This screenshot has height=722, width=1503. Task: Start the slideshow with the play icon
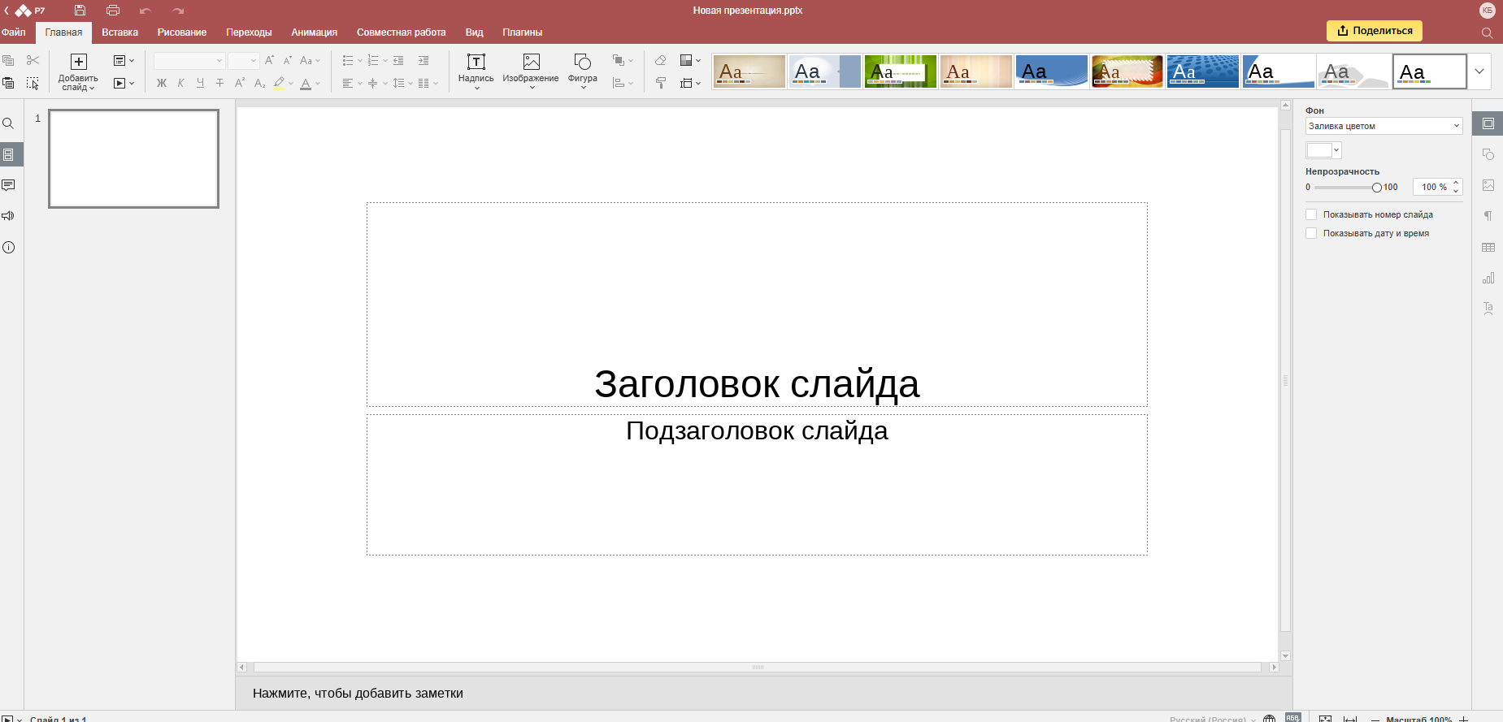click(119, 83)
